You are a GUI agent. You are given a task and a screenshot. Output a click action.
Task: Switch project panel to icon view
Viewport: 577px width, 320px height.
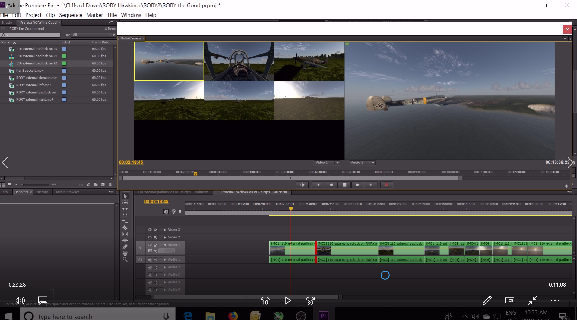[10, 185]
